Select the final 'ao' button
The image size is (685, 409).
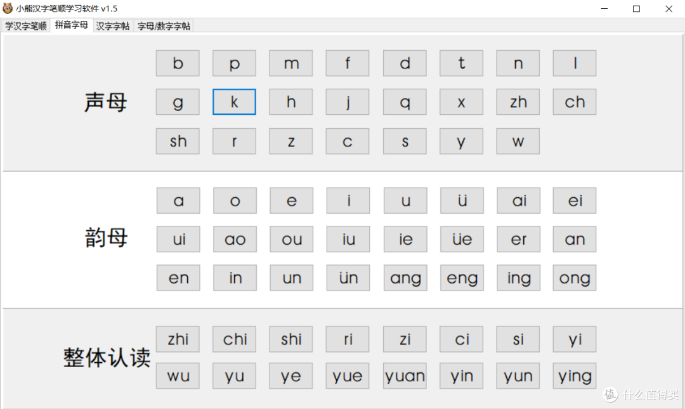pos(235,239)
